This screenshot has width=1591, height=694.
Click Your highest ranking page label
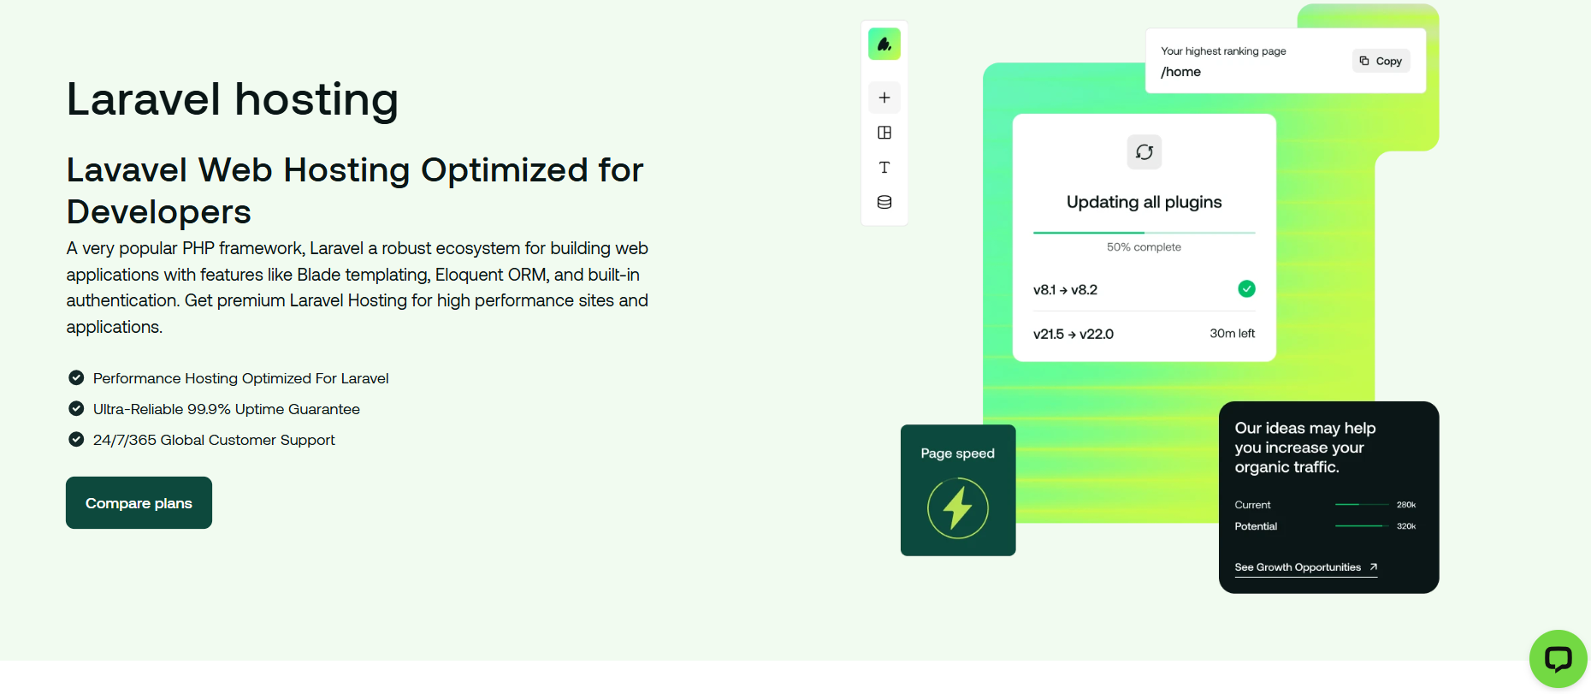1223,51
